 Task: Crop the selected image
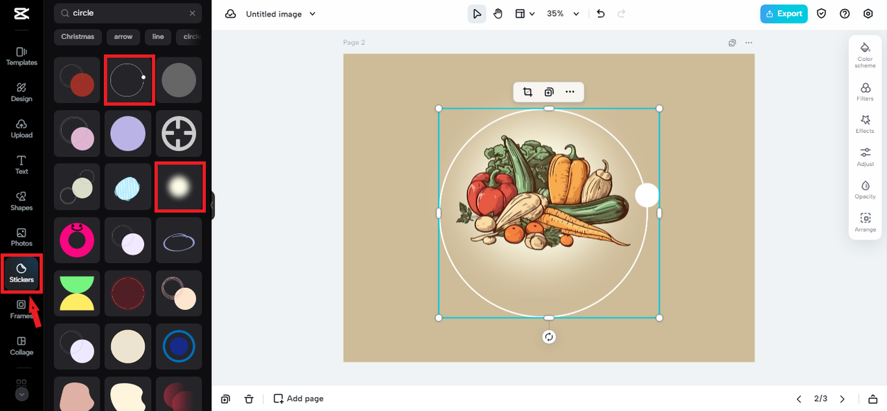[x=527, y=92]
